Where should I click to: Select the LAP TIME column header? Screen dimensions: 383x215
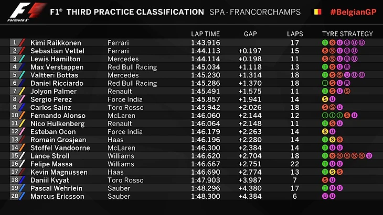(x=206, y=34)
